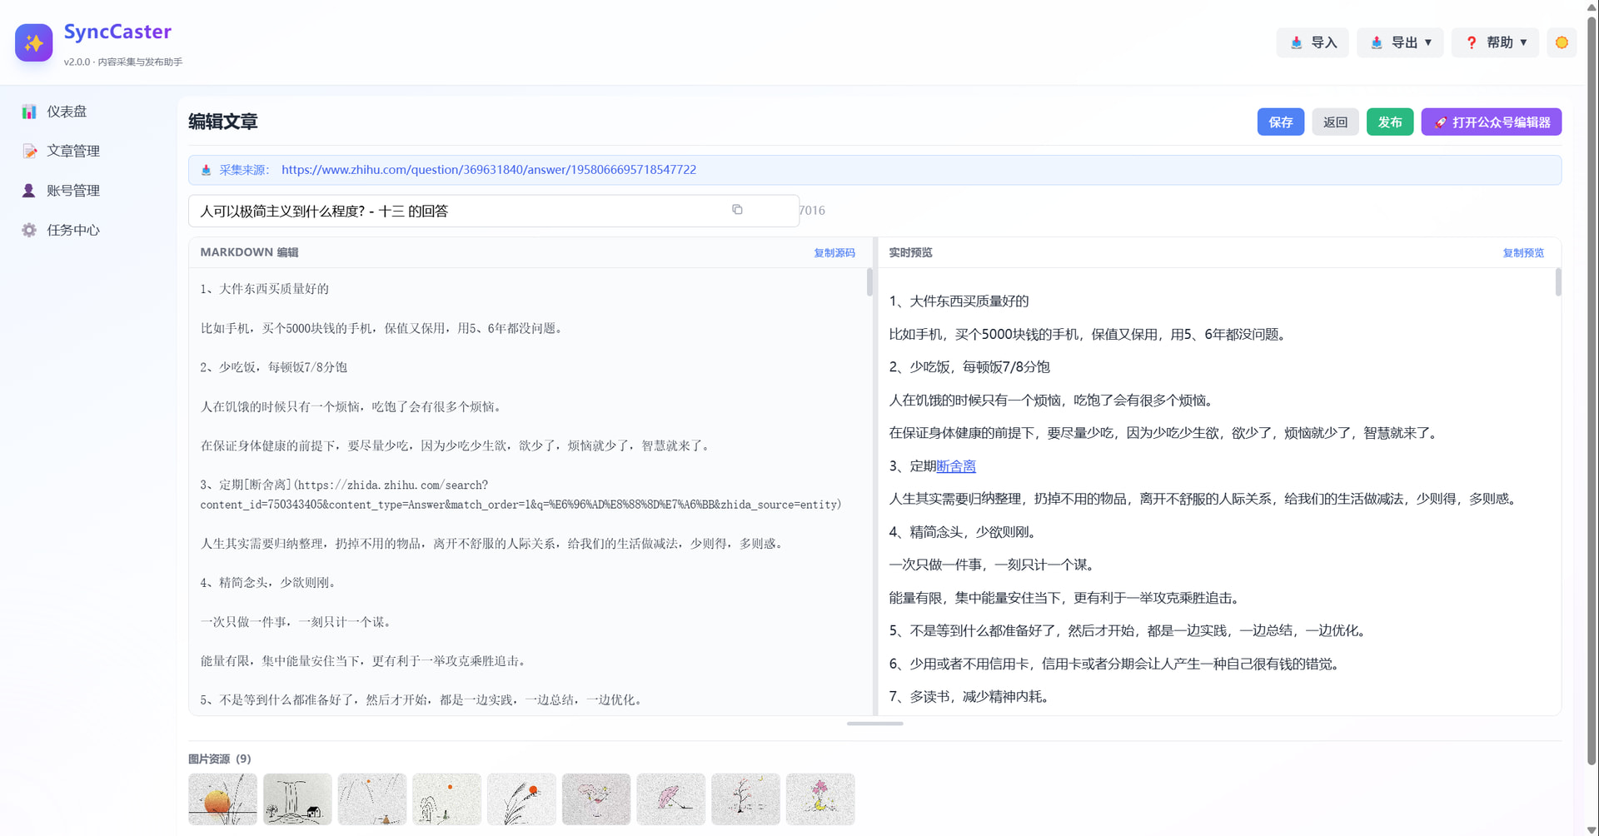
Task: Expand the 导出 dropdown menu
Action: tap(1400, 42)
